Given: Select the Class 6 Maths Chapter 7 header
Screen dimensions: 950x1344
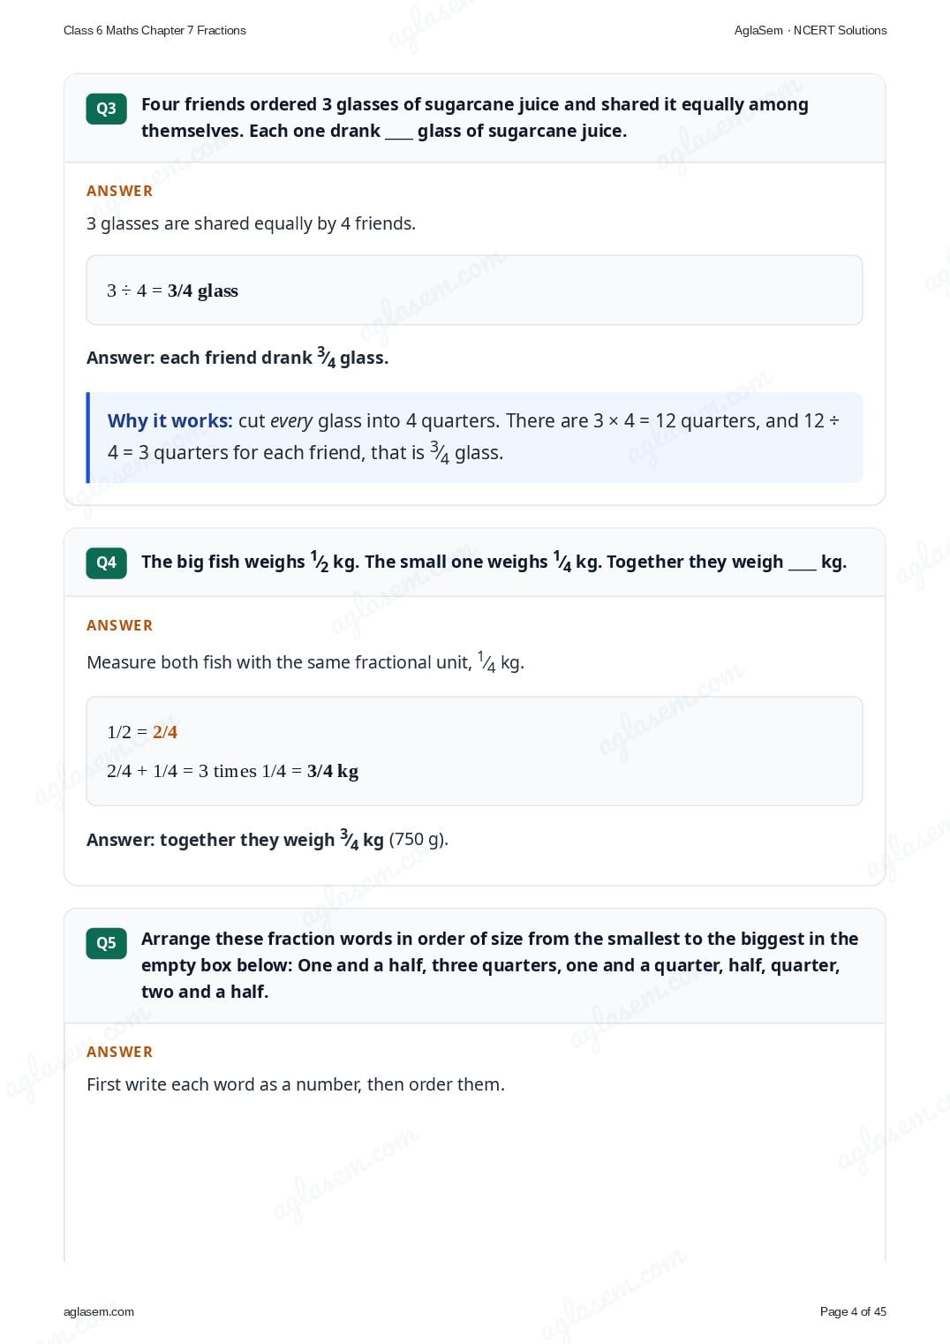Looking at the screenshot, I should click(x=155, y=30).
